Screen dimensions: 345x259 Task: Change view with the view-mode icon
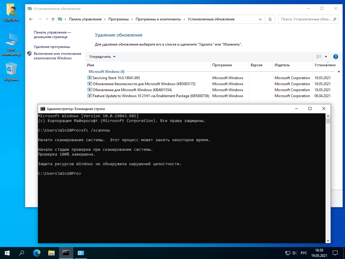(x=319, y=57)
